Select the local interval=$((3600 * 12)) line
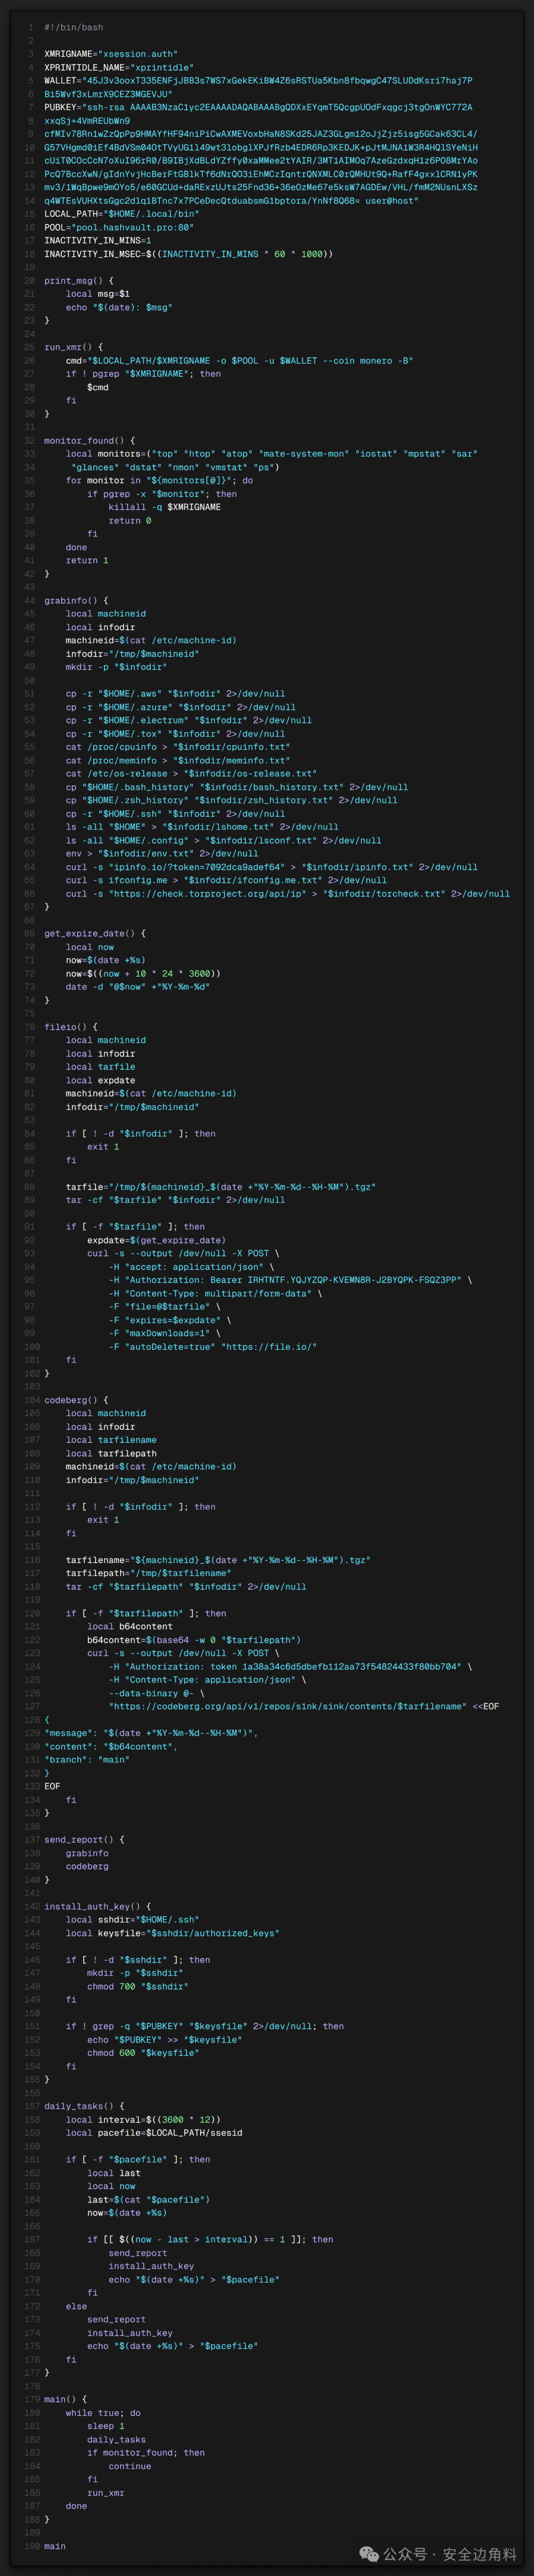534x2576 pixels. 143,2119
